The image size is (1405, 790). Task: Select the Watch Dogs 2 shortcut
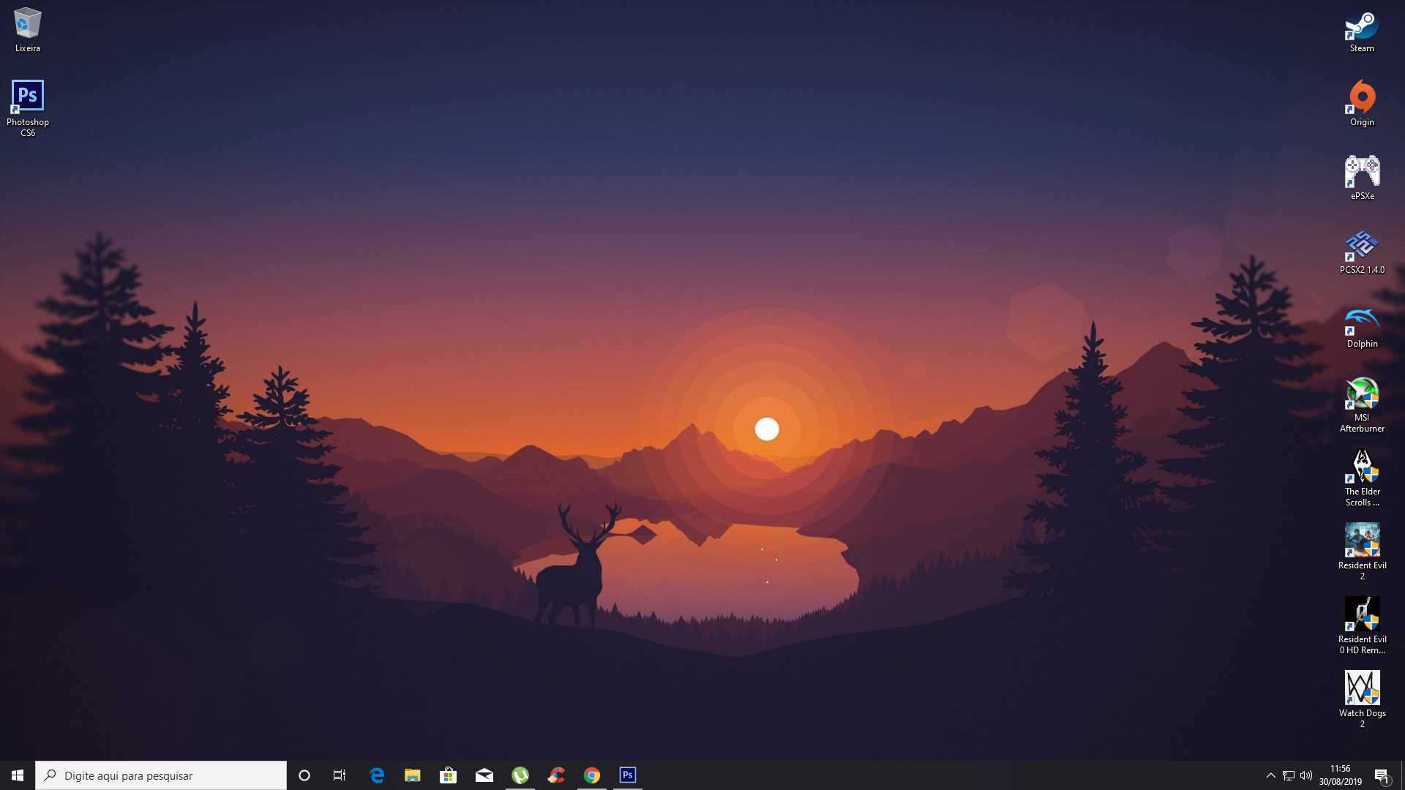point(1362,701)
